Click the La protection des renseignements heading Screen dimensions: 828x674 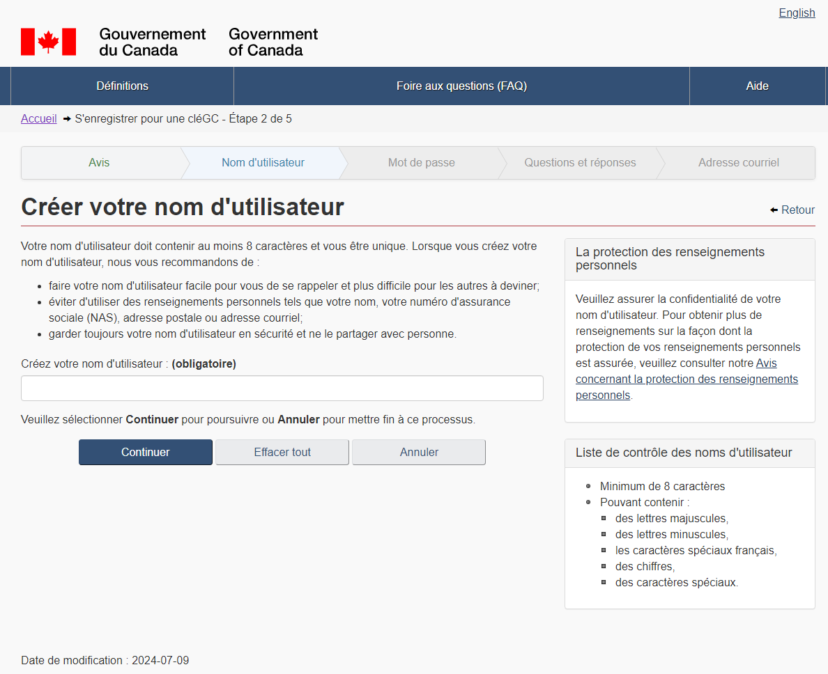coord(669,258)
